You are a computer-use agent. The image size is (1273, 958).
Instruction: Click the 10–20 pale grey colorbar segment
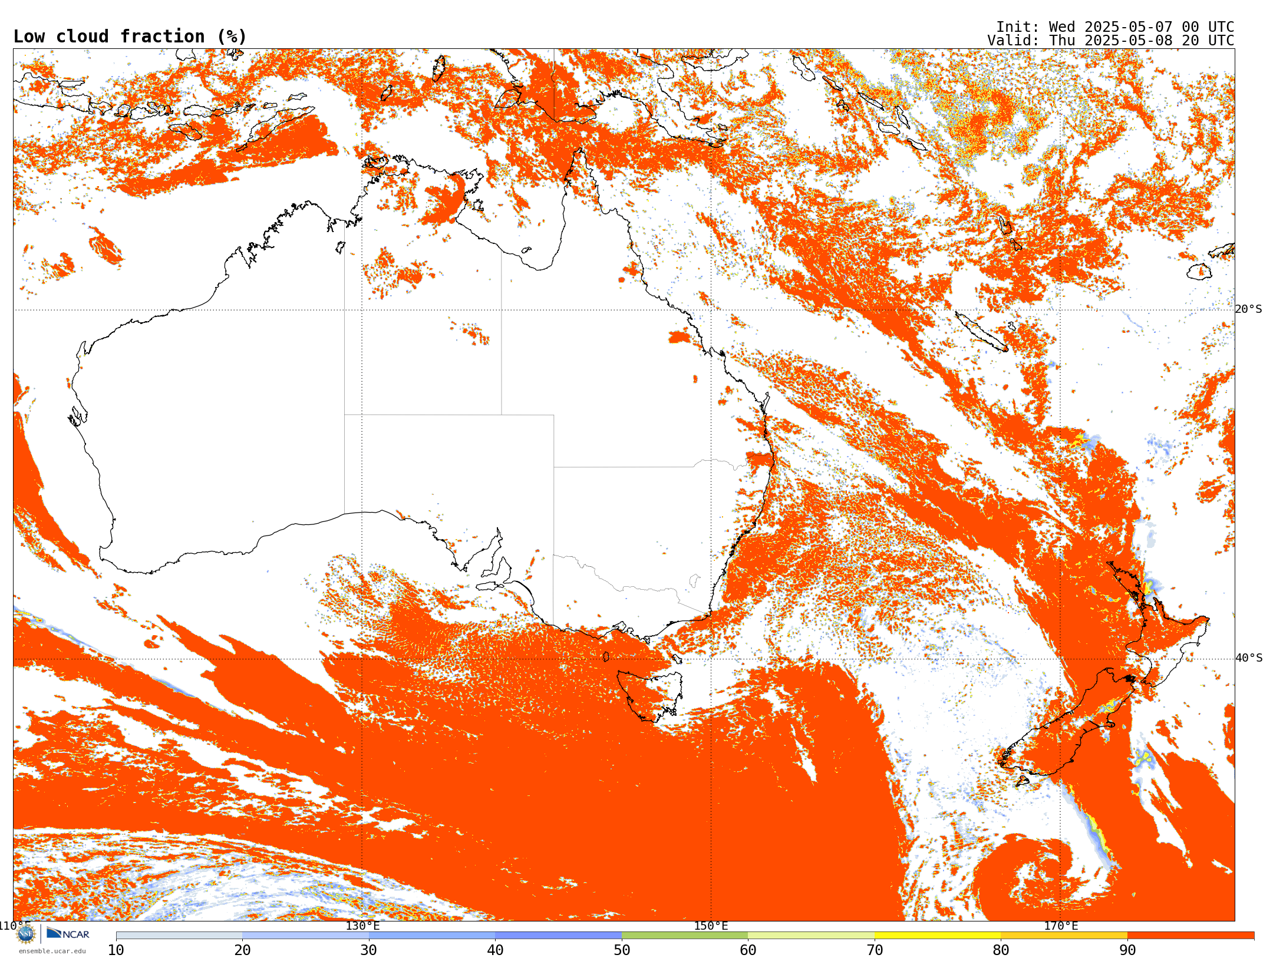coord(179,936)
